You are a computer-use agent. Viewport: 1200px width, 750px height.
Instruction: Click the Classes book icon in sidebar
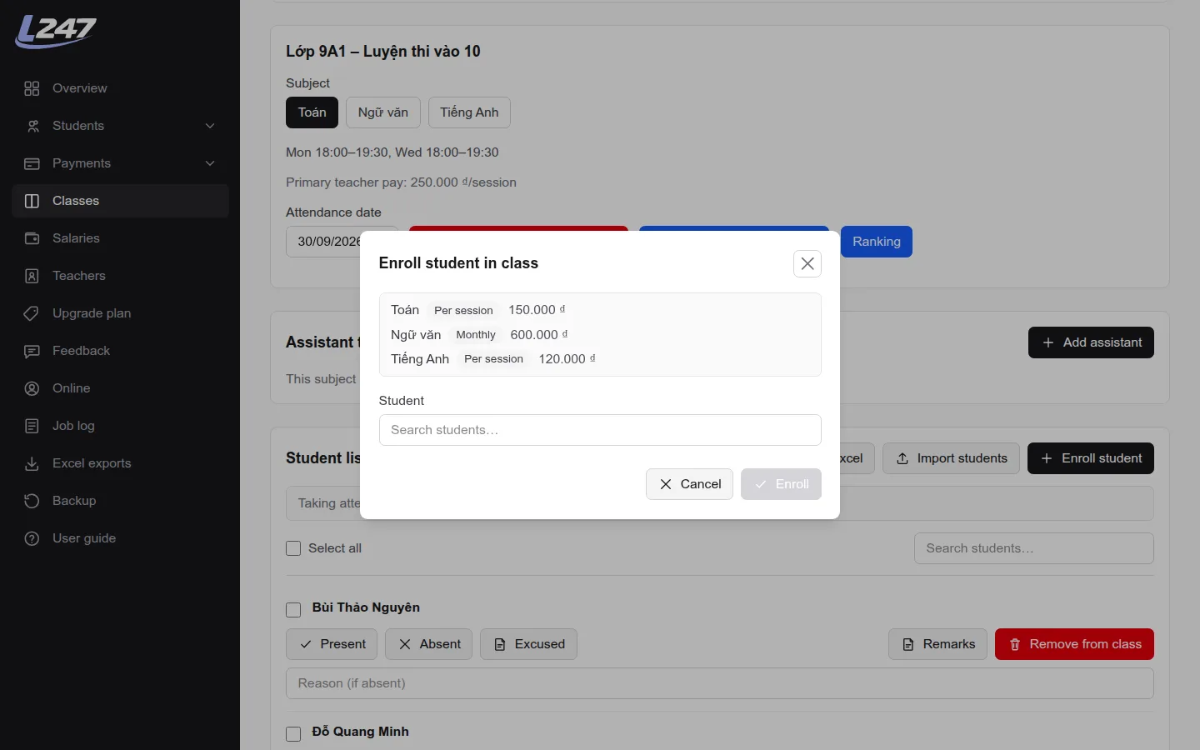(32, 201)
